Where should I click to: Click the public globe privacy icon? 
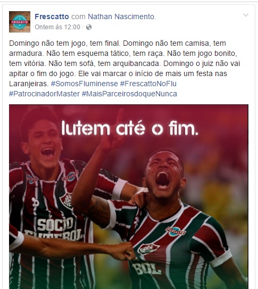89,27
